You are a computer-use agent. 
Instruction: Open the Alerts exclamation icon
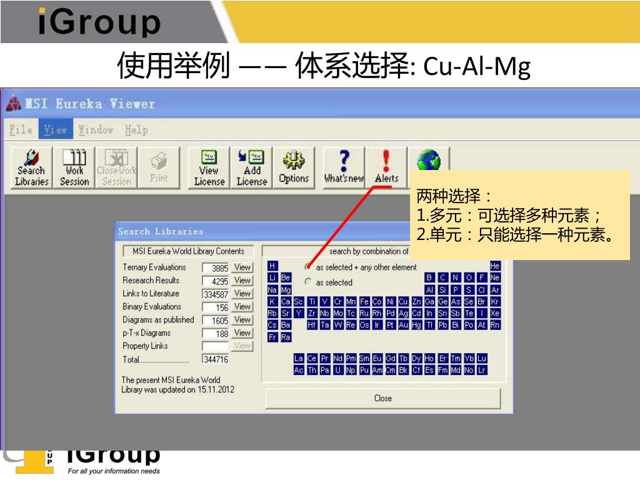point(386,167)
